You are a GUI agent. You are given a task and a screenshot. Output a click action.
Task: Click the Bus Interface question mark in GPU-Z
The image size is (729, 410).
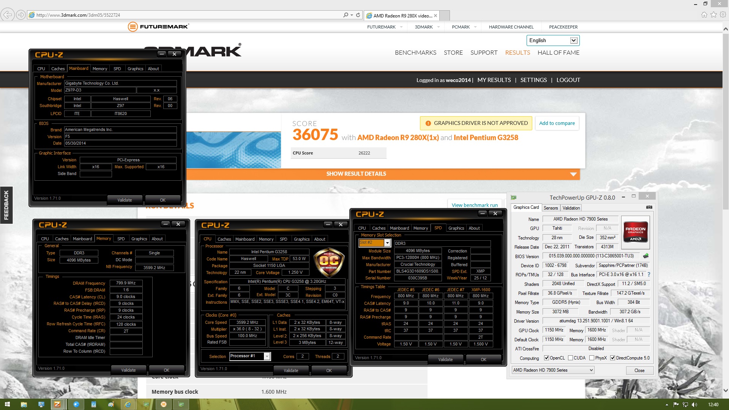point(649,274)
